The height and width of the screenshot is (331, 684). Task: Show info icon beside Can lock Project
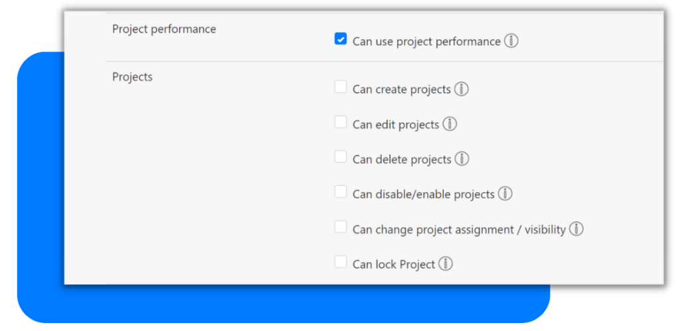446,264
